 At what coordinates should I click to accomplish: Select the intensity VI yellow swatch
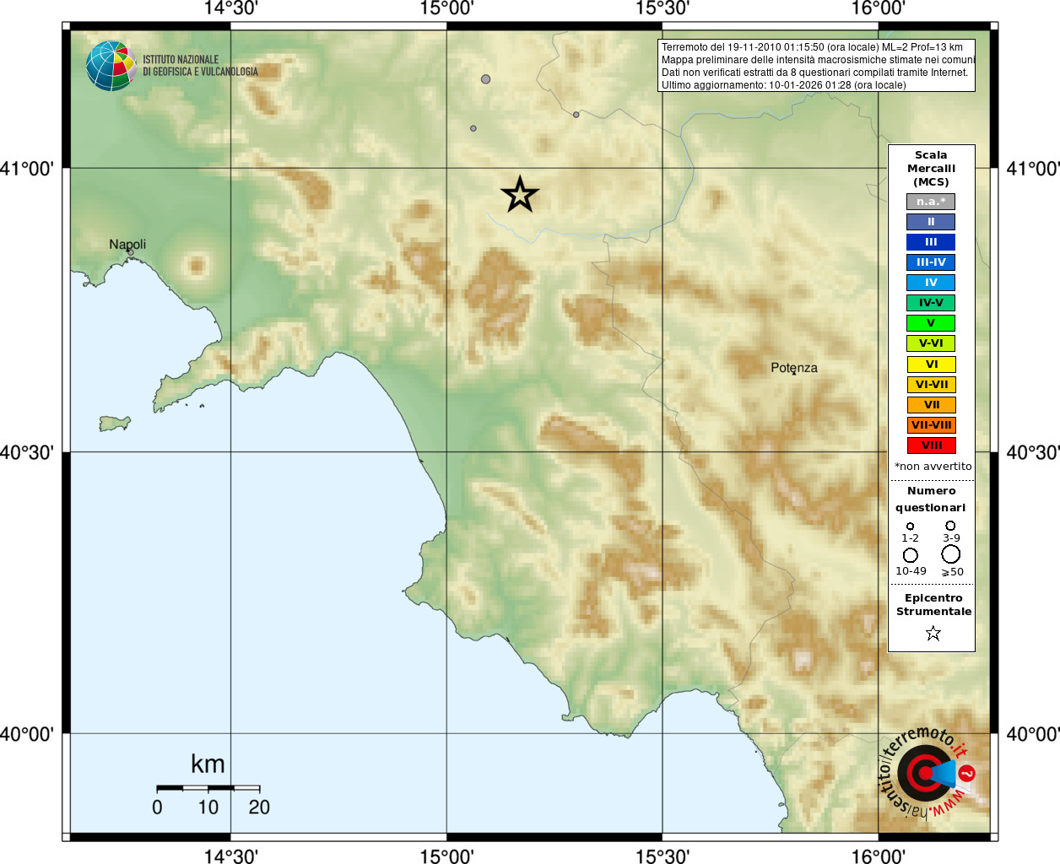click(931, 364)
